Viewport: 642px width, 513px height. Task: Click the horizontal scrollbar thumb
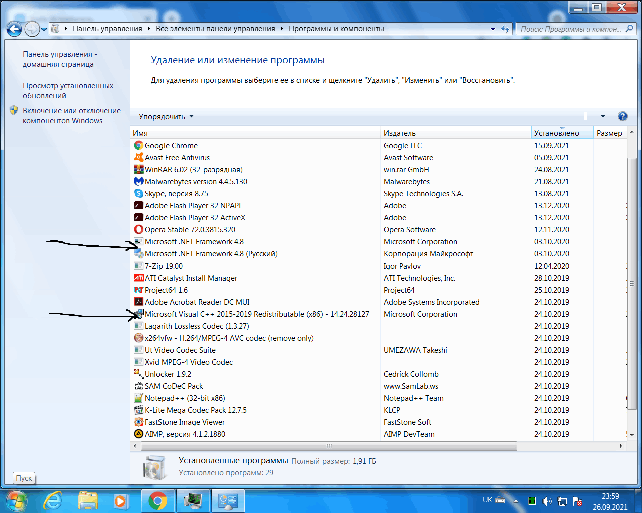(329, 446)
